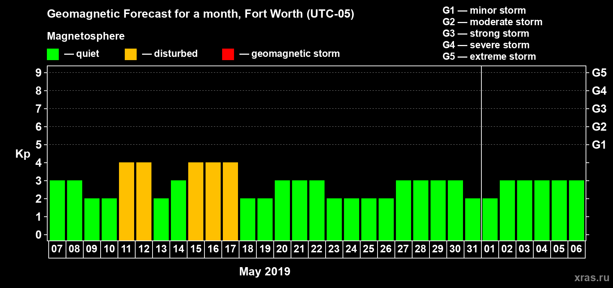The width and height of the screenshot is (613, 288).
Task: Click the 'geomagnetic storm' legend label
Action: (x=295, y=54)
